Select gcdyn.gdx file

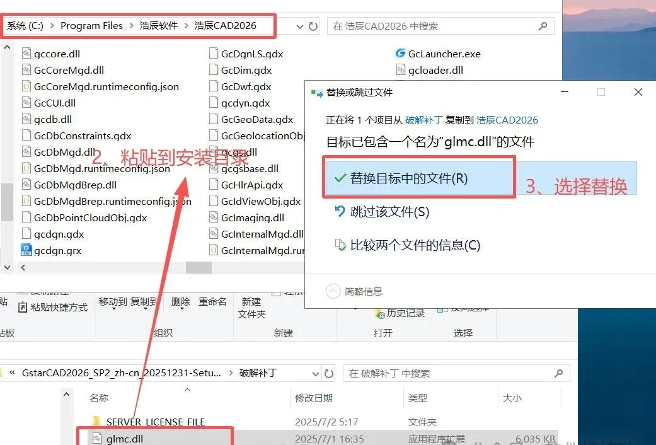pos(239,103)
